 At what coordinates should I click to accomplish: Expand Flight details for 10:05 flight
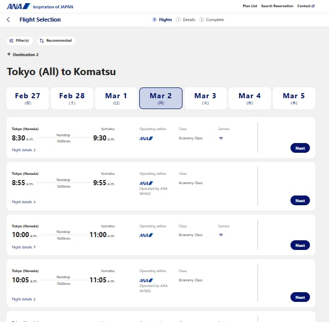click(24, 299)
